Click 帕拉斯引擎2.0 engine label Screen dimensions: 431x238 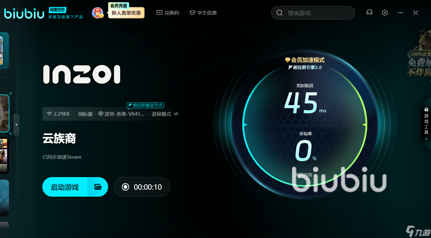[x=305, y=67]
